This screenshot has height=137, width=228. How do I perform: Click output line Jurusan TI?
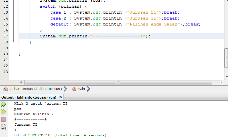pyautogui.click(x=26, y=125)
